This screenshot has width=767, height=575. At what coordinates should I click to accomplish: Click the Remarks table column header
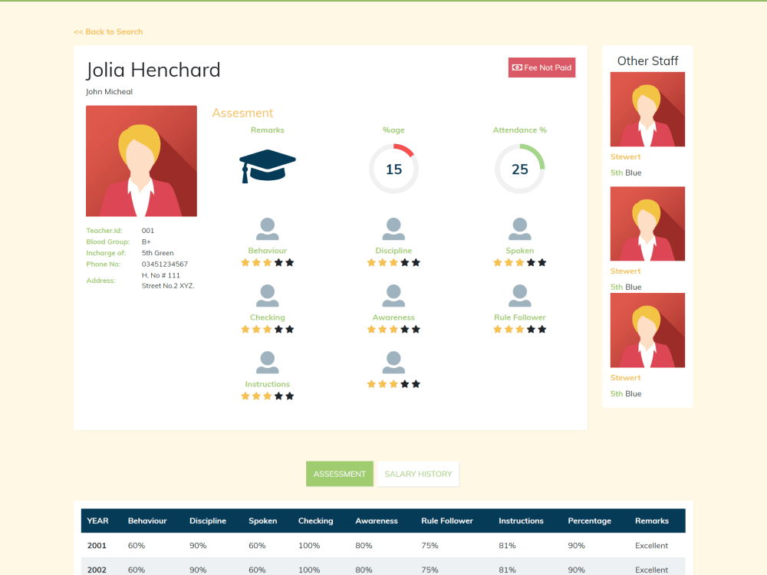pyautogui.click(x=651, y=521)
